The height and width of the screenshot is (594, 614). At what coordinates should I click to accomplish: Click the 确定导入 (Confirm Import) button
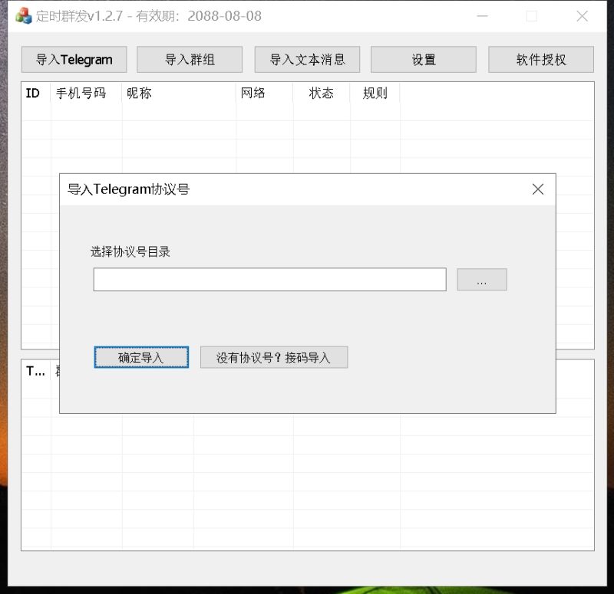click(140, 357)
